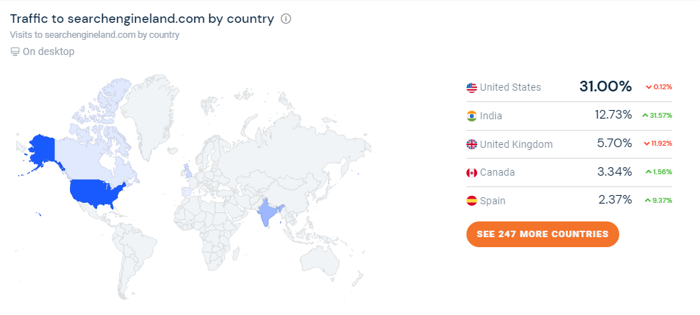This screenshot has height=315, width=700.
Task: Click the 31.00% traffic share value
Action: (x=606, y=87)
